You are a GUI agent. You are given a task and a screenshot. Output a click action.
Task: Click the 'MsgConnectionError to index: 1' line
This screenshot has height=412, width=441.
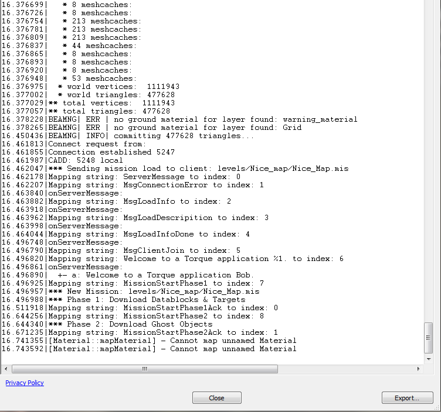(x=133, y=185)
